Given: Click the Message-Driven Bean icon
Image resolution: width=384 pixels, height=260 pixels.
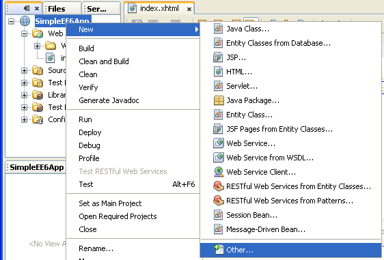Looking at the screenshot, I should tap(218, 229).
